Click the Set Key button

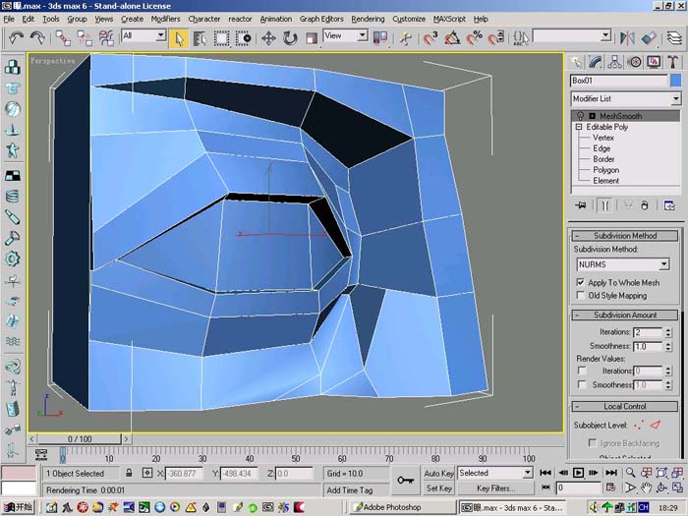tap(438, 488)
